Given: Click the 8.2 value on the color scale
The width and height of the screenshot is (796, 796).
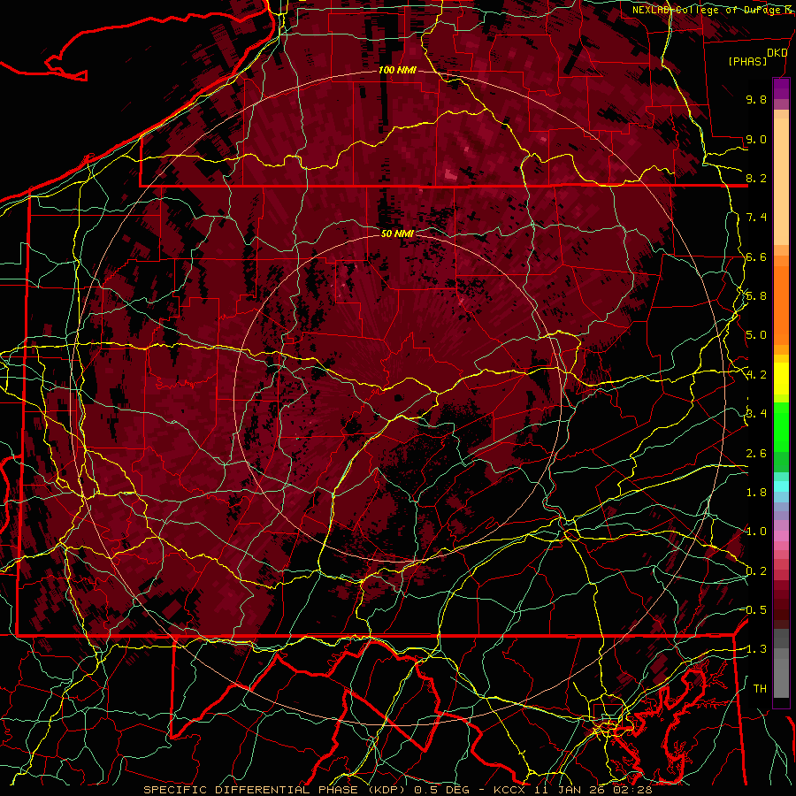Looking at the screenshot, I should point(756,178).
